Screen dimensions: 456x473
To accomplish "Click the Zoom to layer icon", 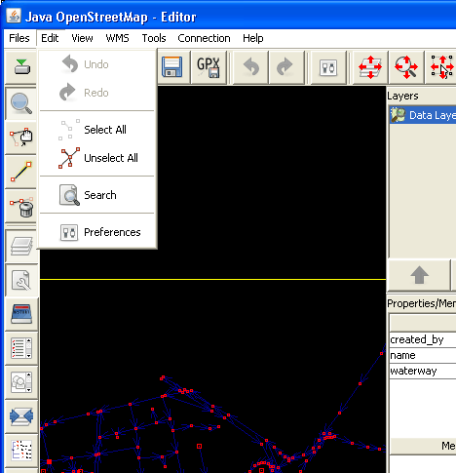I will click(370, 67).
